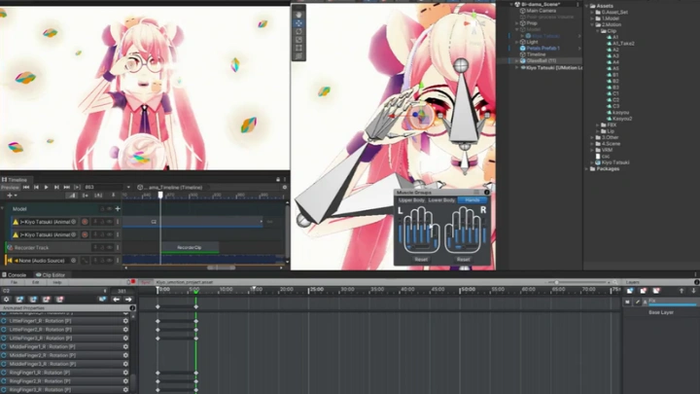The height and width of the screenshot is (394, 700).
Task: Go to previous keyframe arrow
Action: click(116, 300)
